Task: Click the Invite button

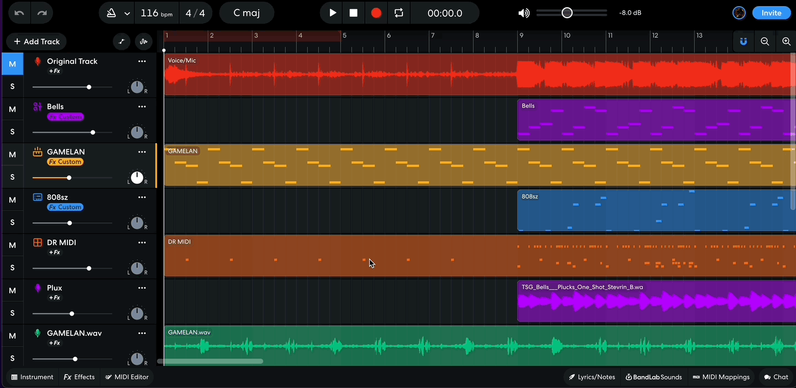Action: pyautogui.click(x=772, y=12)
